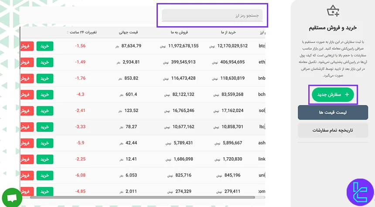Open the green live chat bubble
This screenshot has height=207, width=375.
coord(12,197)
